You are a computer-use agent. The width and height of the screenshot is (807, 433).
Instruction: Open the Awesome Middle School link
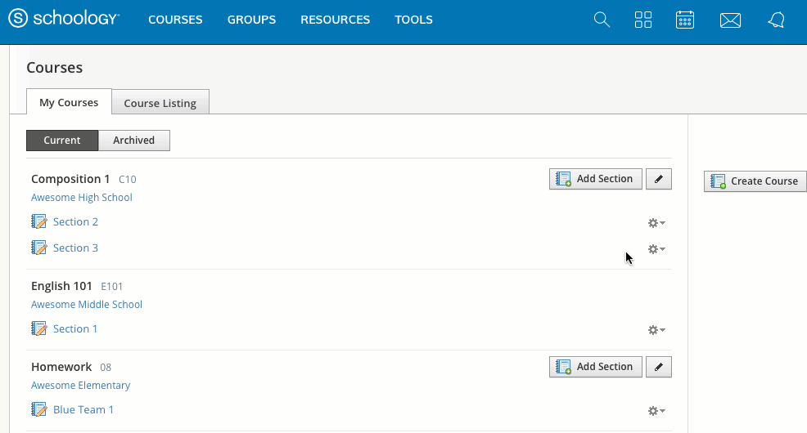[x=87, y=305]
